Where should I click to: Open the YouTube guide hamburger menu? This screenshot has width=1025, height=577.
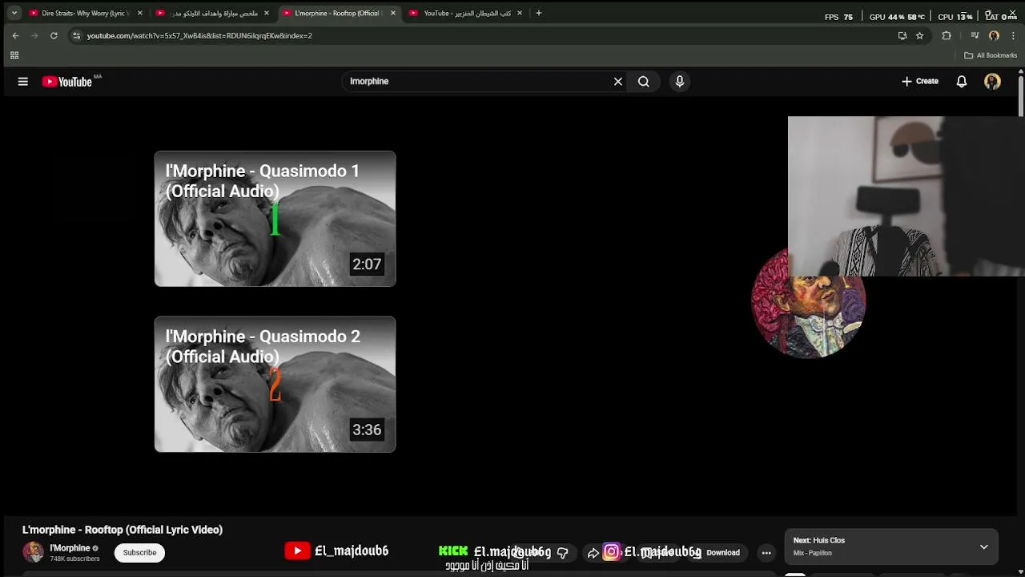coord(22,81)
